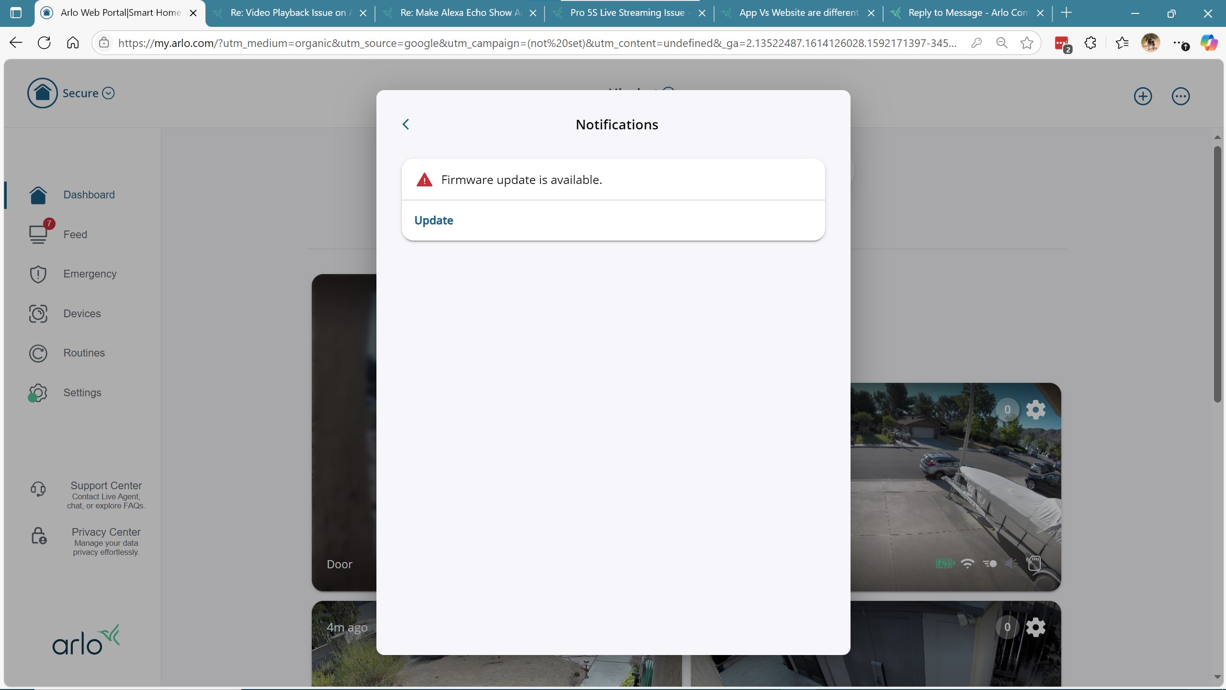Open Routines in the sidebar
The image size is (1226, 690).
click(84, 353)
